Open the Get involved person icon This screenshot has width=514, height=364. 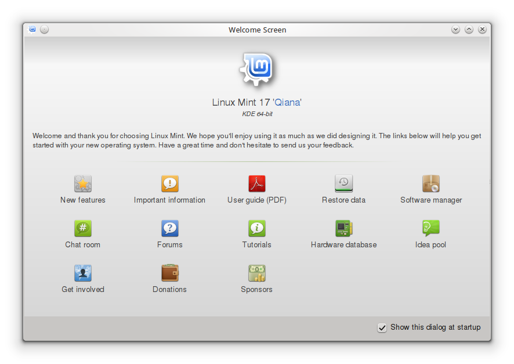coord(82,273)
